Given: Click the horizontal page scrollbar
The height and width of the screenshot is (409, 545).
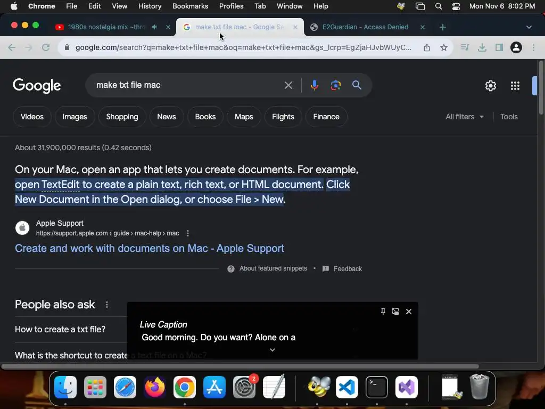Looking at the screenshot, I should click(240, 366).
